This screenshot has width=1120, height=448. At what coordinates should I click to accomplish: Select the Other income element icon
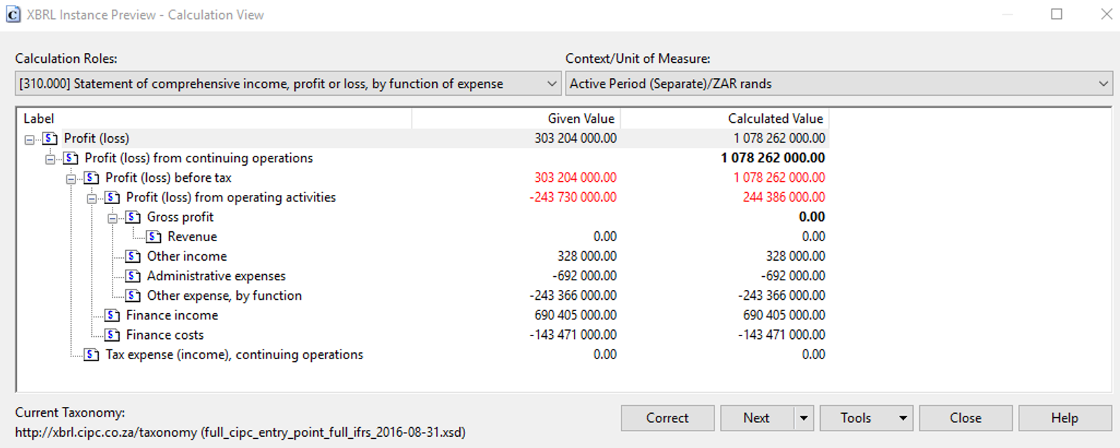click(x=133, y=256)
